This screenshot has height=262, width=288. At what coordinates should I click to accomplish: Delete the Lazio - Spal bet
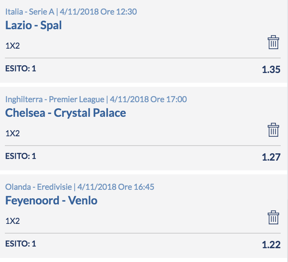273,43
